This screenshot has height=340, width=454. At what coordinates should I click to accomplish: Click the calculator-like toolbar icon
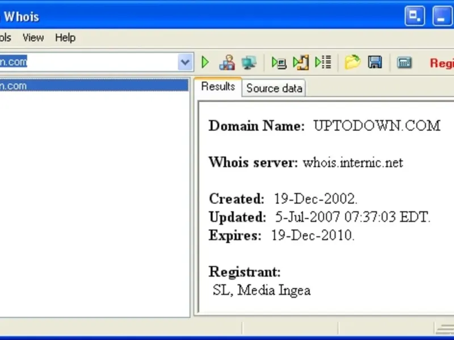[x=404, y=62]
